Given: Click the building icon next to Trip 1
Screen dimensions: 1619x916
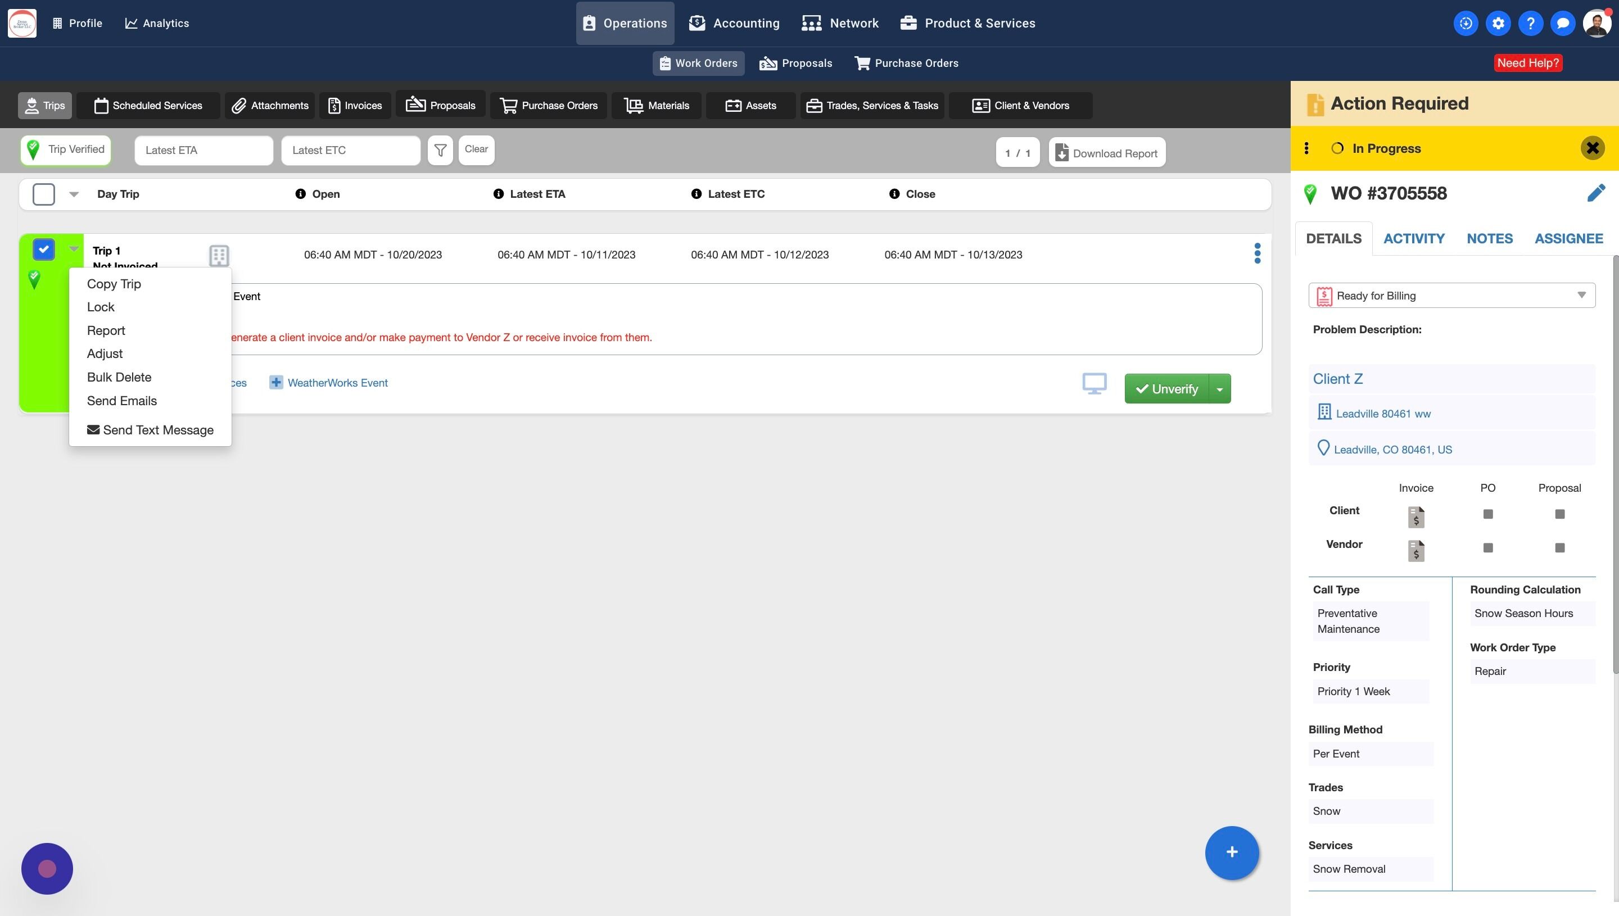Looking at the screenshot, I should pos(218,256).
